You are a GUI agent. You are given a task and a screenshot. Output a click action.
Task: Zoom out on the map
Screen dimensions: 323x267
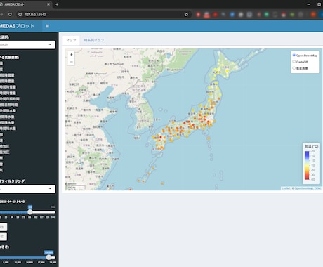click(x=71, y=62)
